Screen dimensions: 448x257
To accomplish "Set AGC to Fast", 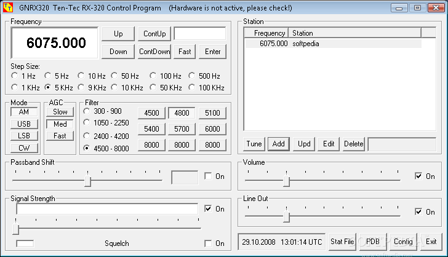I will pyautogui.click(x=60, y=136).
